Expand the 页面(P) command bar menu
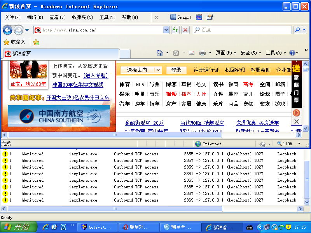The width and height of the screenshot is (311, 233). click(226, 53)
